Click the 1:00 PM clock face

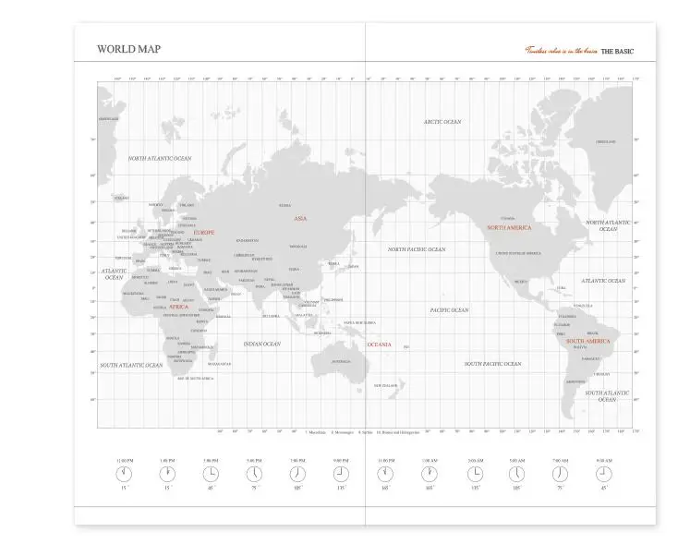(167, 474)
